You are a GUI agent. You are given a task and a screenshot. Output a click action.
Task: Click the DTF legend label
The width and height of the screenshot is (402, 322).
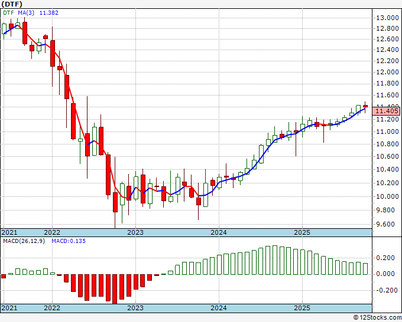(x=8, y=13)
